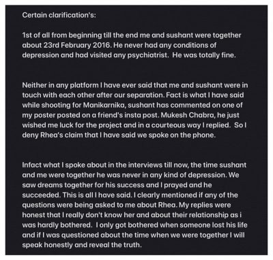Click the date "23rd February 2016"
This screenshot has height=260, width=273.
[x=77, y=45]
